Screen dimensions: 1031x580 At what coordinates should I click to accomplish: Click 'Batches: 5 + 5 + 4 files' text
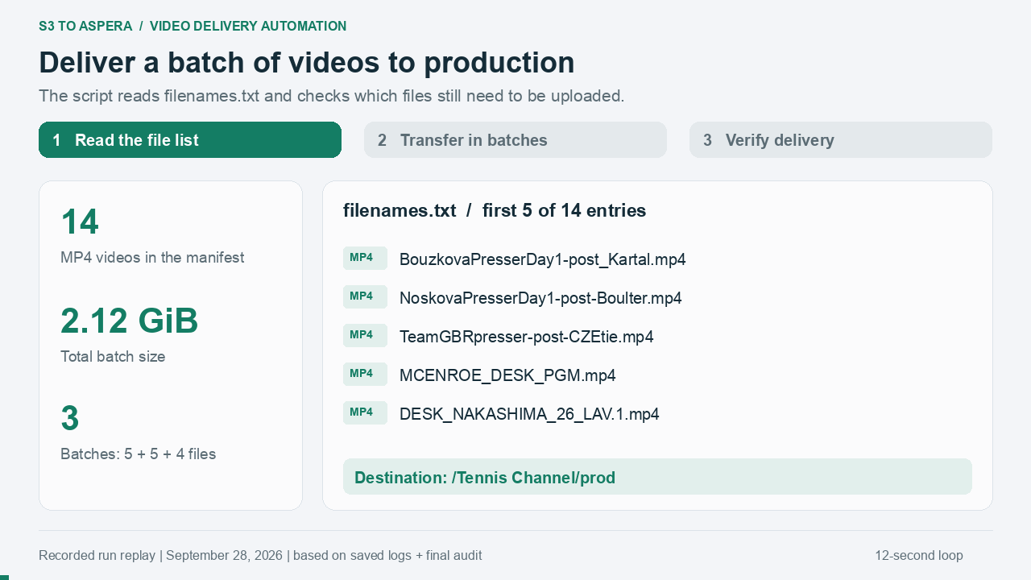139,454
